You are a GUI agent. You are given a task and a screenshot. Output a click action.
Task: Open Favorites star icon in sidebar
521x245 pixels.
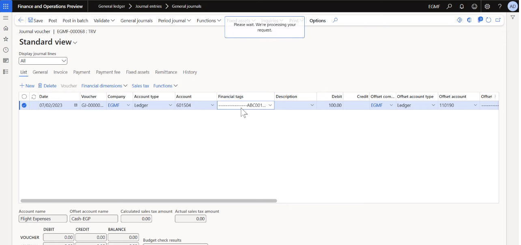pyautogui.click(x=6, y=39)
